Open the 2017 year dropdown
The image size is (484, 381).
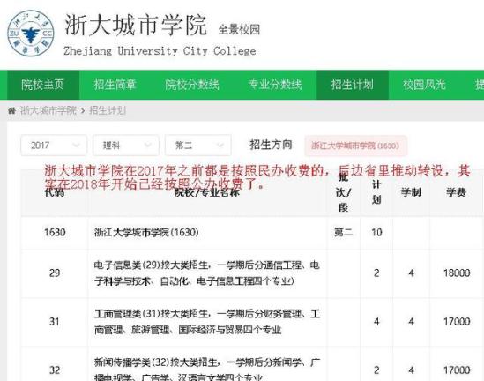tap(54, 146)
